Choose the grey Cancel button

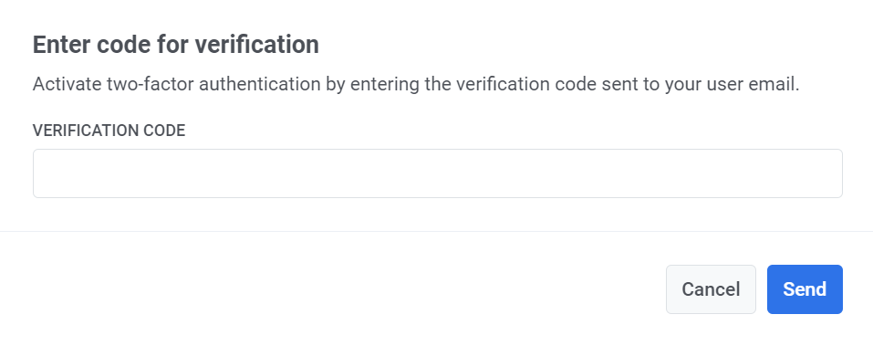click(x=711, y=289)
